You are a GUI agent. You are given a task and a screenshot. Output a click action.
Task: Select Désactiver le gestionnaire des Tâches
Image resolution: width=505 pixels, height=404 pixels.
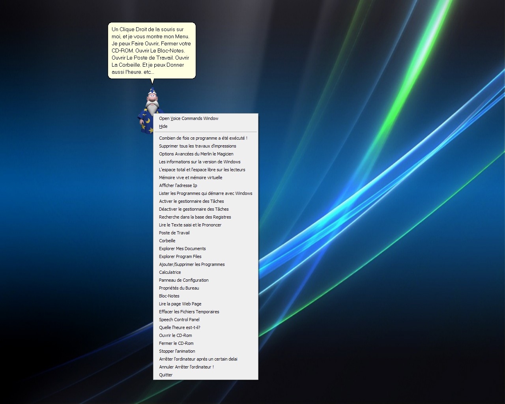click(x=206, y=209)
